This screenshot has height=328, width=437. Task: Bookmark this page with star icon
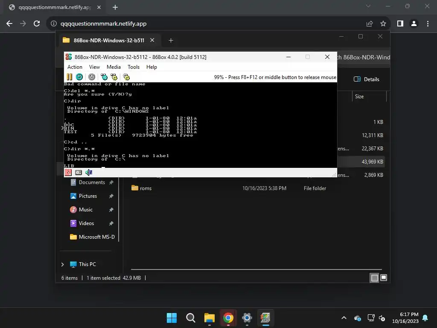383,24
